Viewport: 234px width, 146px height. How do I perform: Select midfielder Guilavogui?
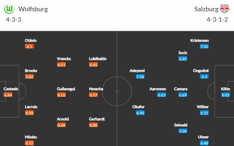pyautogui.click(x=66, y=89)
